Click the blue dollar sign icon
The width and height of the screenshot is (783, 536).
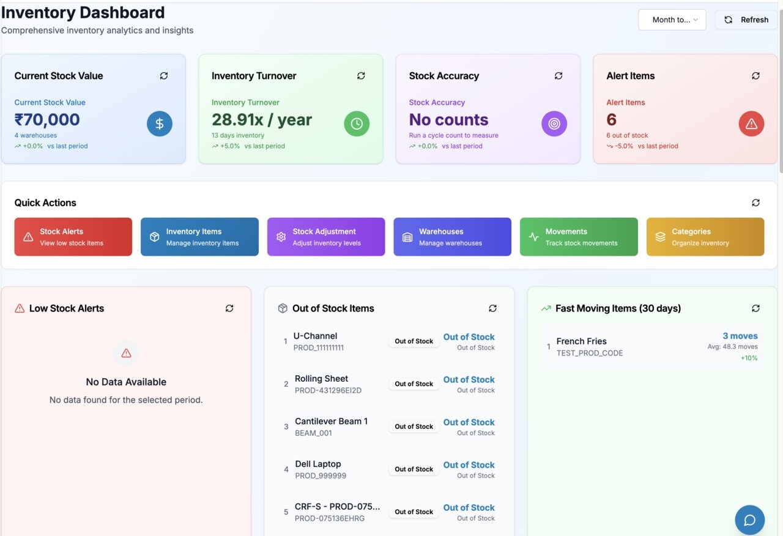click(x=160, y=124)
